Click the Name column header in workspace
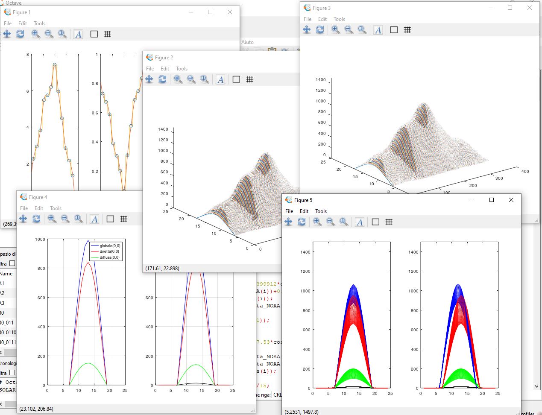This screenshot has width=542, height=415. click(x=6, y=274)
